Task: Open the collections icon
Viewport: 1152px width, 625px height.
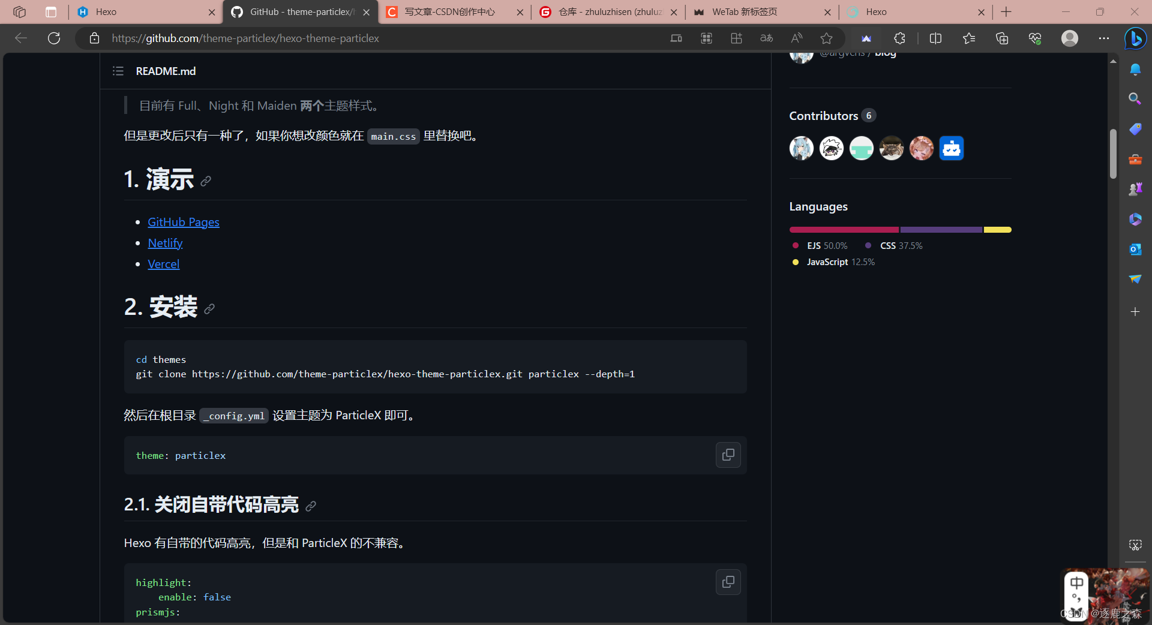Action: [x=1001, y=38]
